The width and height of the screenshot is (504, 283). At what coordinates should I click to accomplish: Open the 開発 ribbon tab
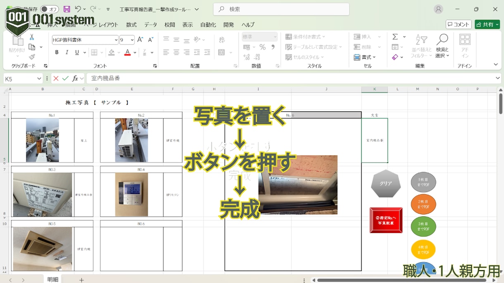[228, 25]
